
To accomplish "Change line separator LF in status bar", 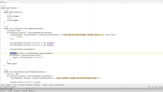I will coord(152,87).
